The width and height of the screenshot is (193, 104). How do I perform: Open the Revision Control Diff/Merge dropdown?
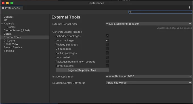[149, 83]
